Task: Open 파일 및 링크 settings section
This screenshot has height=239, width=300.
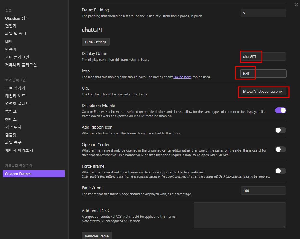Action: [x=15, y=34]
